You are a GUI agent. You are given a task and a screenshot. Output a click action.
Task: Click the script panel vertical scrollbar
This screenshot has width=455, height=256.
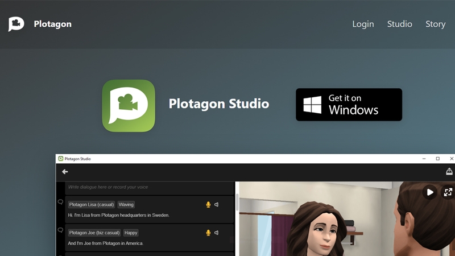click(x=237, y=203)
